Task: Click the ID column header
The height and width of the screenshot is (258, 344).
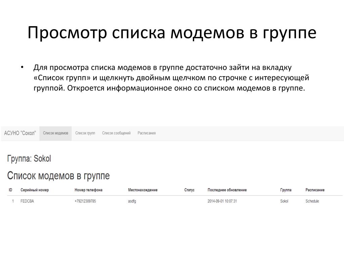Action: click(10, 190)
